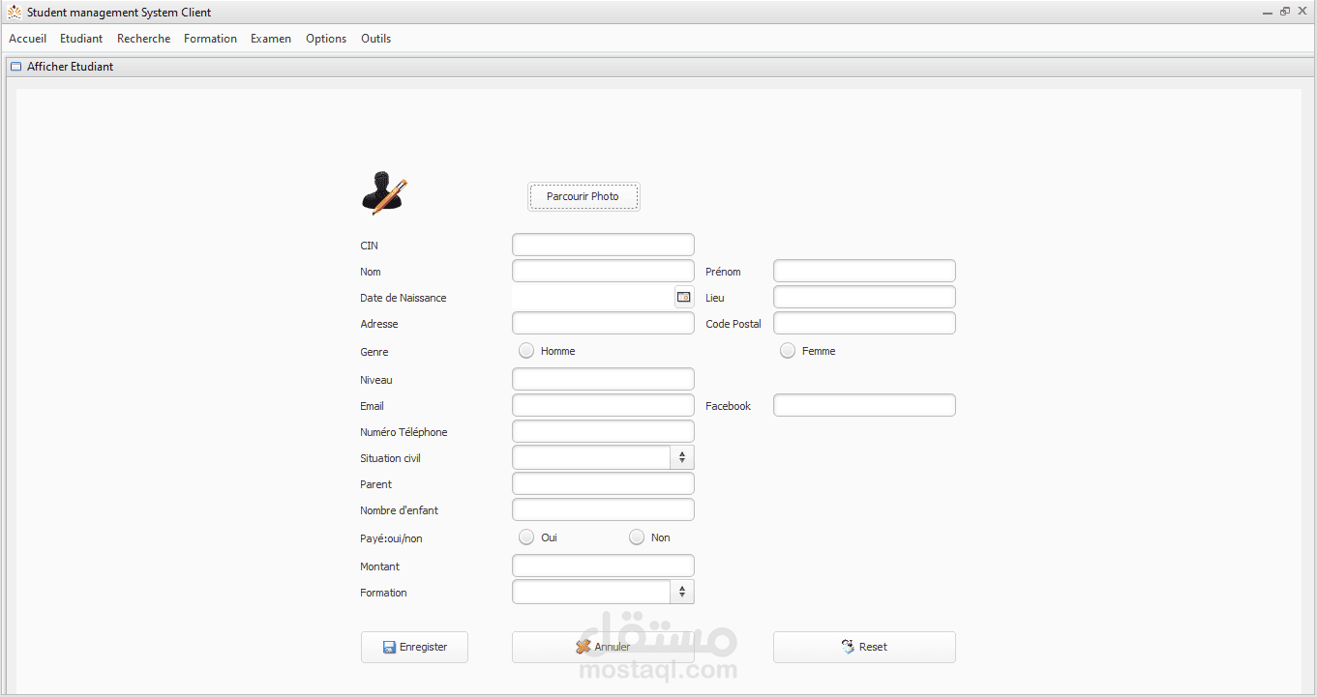Focus the Prénom input field
The image size is (1317, 697).
[x=864, y=271]
